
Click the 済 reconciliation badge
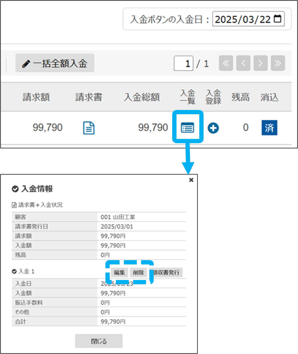click(x=269, y=128)
